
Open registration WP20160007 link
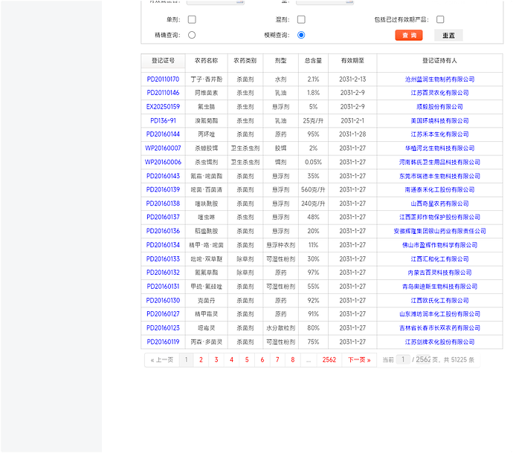[x=163, y=149]
